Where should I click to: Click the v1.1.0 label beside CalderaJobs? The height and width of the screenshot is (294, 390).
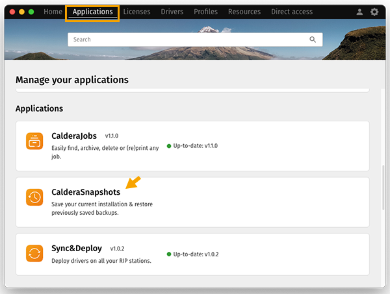112,136
